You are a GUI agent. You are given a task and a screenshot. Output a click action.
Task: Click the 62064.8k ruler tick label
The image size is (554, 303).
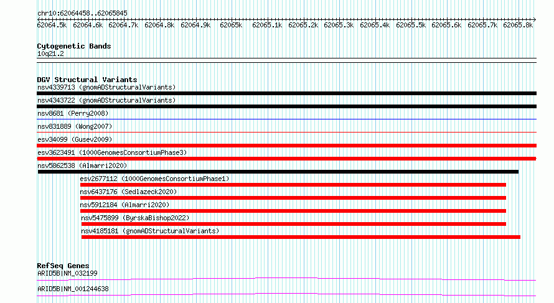pos(159,25)
